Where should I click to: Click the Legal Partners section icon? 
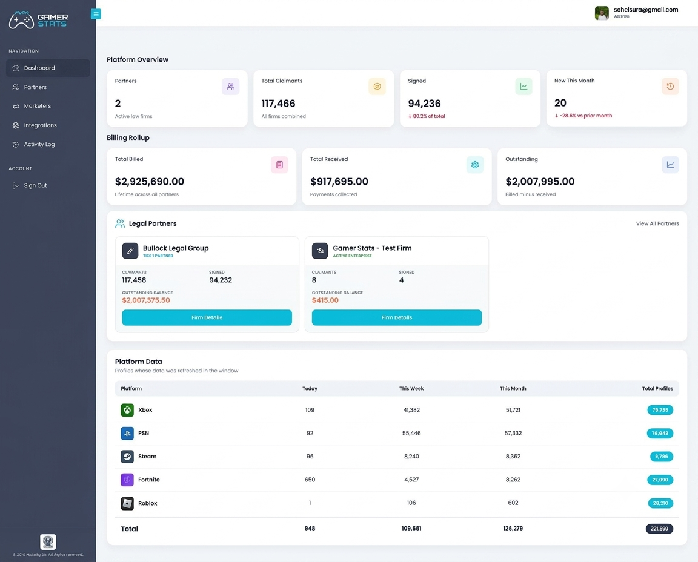pyautogui.click(x=120, y=223)
